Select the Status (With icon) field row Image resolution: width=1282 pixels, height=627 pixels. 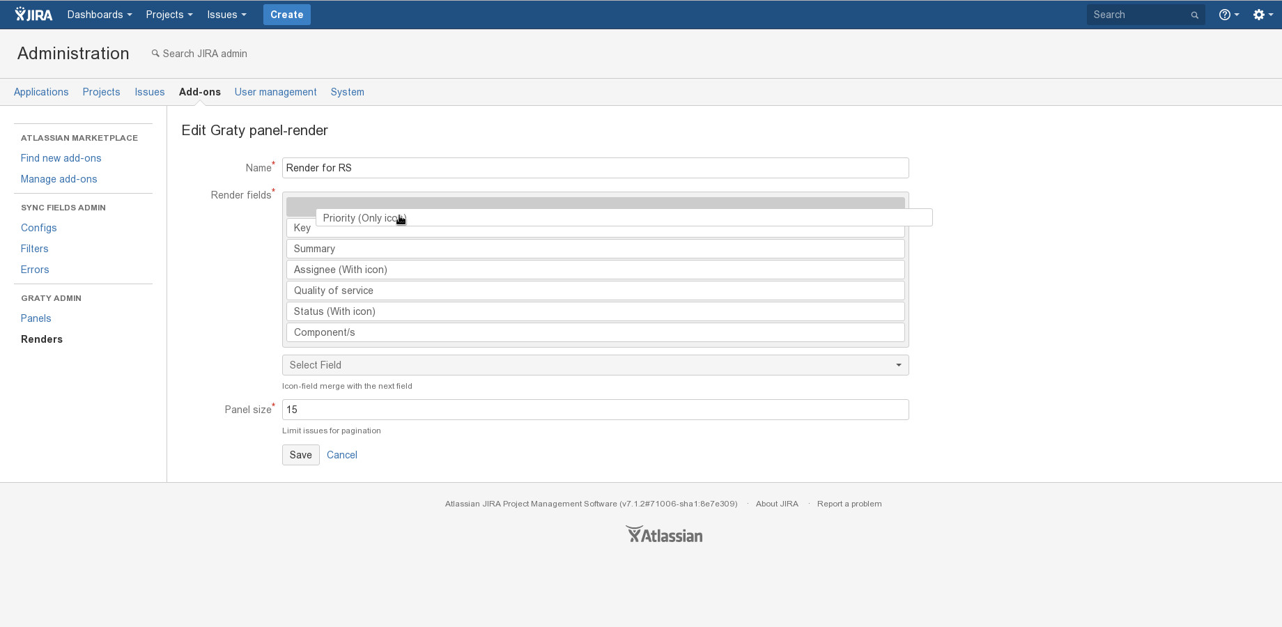tap(595, 311)
